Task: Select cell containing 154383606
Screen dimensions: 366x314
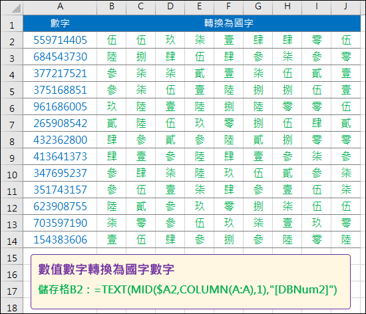Action: click(60, 239)
